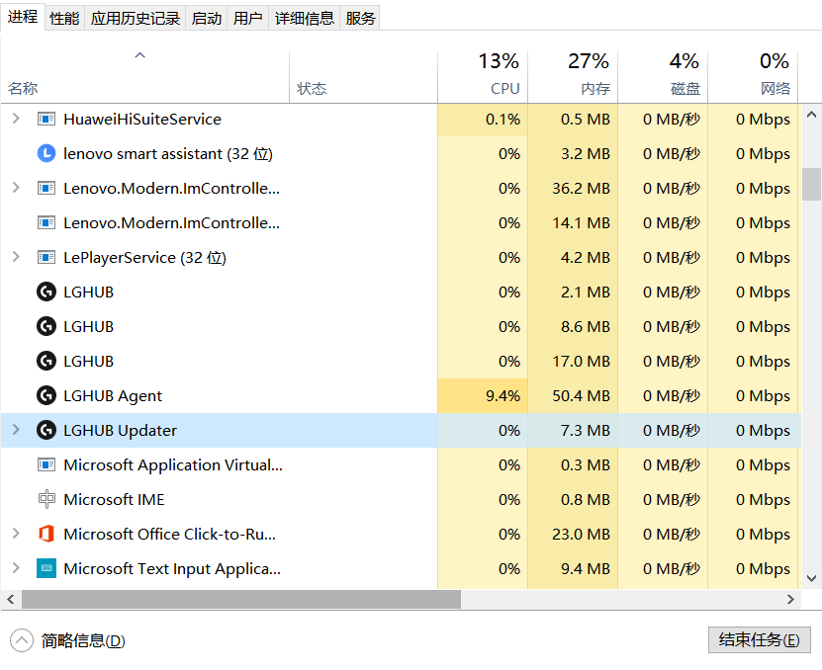Expand Lenovo.Modern.ImController in the 36.2 MB row
The width and height of the screenshot is (822, 670).
pyautogui.click(x=16, y=188)
